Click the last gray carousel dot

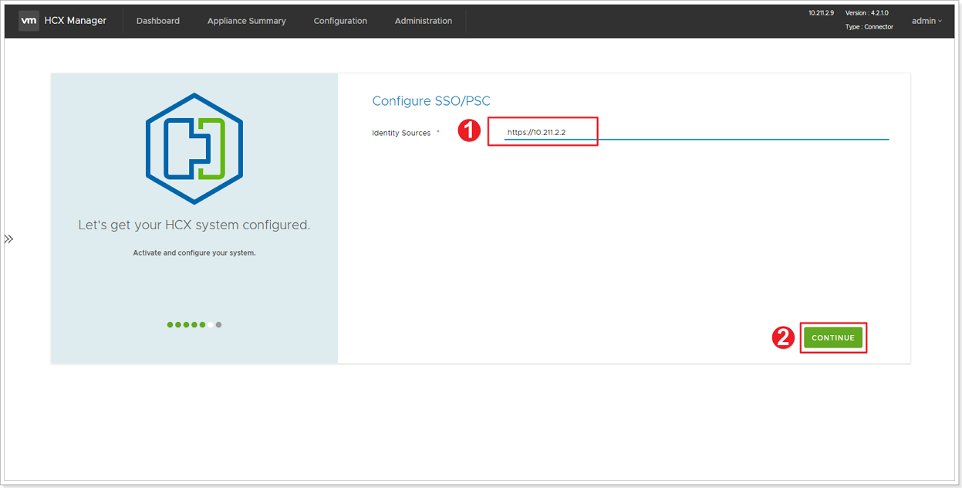218,324
